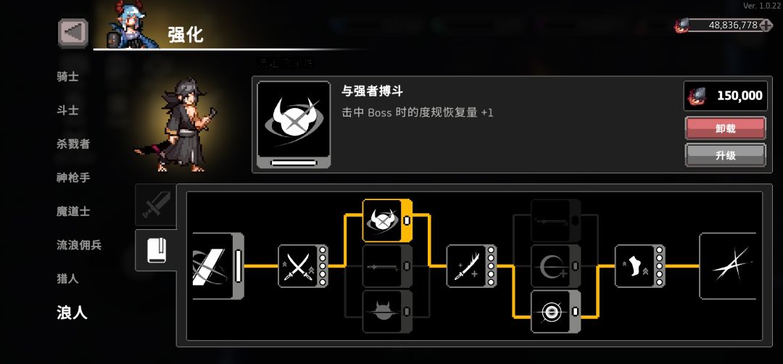Select the first diagonal slash skill node
Viewport: 783px width, 364px height.
217,266
